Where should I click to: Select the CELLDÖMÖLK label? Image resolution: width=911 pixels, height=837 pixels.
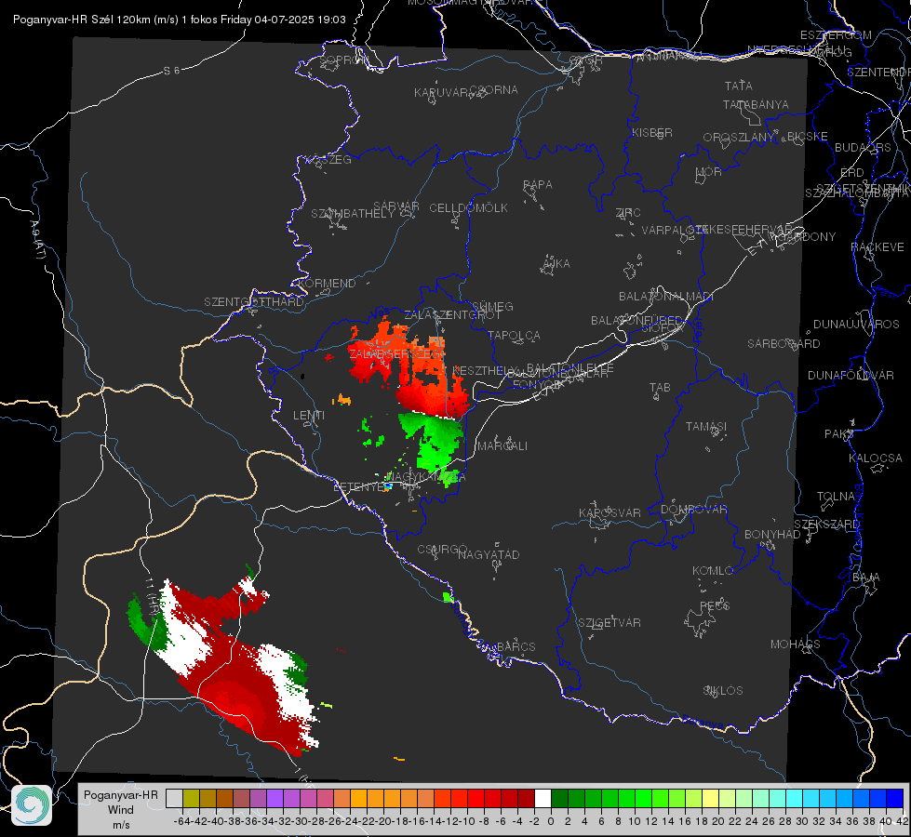[469, 208]
